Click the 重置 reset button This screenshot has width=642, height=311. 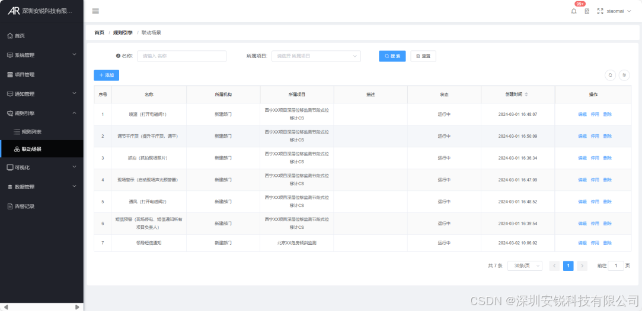423,56
